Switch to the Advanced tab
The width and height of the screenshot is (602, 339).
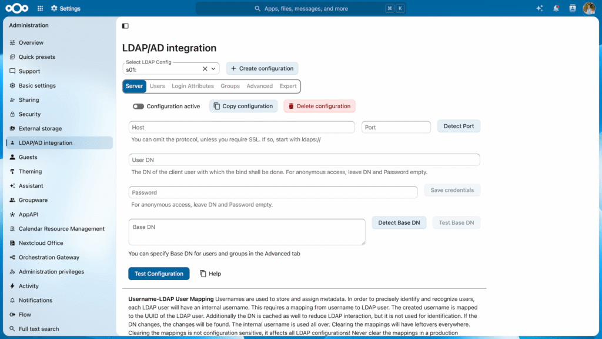tap(259, 86)
